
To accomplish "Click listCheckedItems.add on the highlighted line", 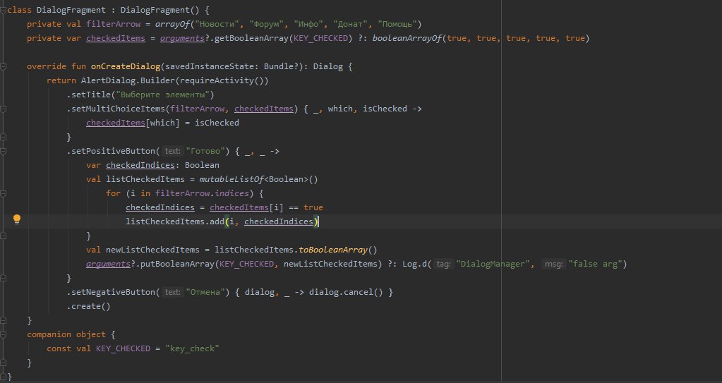I will (x=175, y=221).
